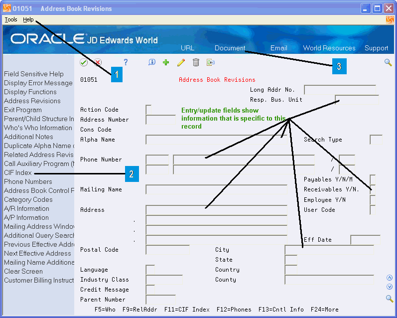Click the scroll up arrow icon
The image size is (397, 318).
tap(390, 278)
